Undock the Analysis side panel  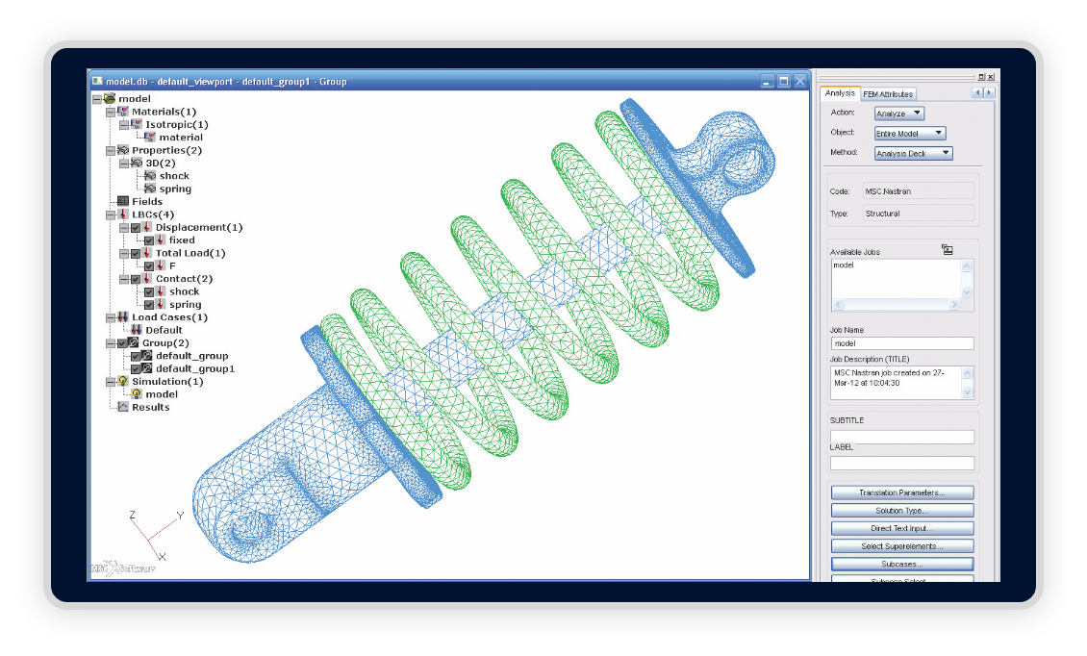coord(981,77)
